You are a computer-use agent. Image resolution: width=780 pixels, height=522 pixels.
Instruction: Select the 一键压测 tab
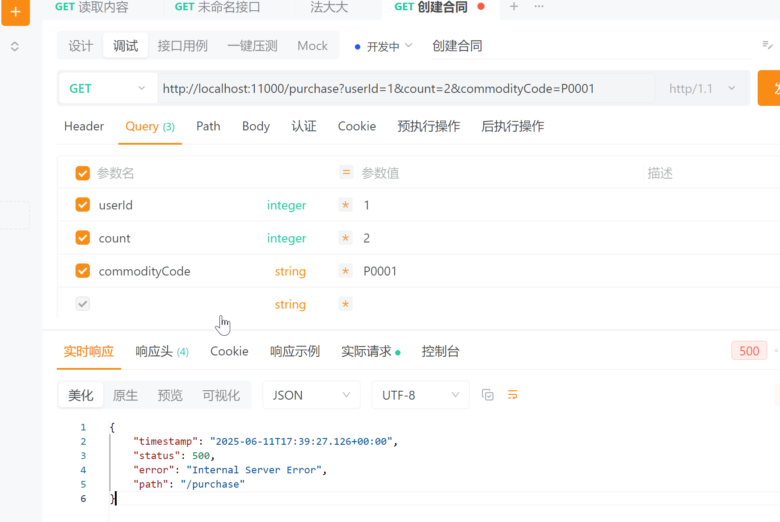tap(252, 46)
